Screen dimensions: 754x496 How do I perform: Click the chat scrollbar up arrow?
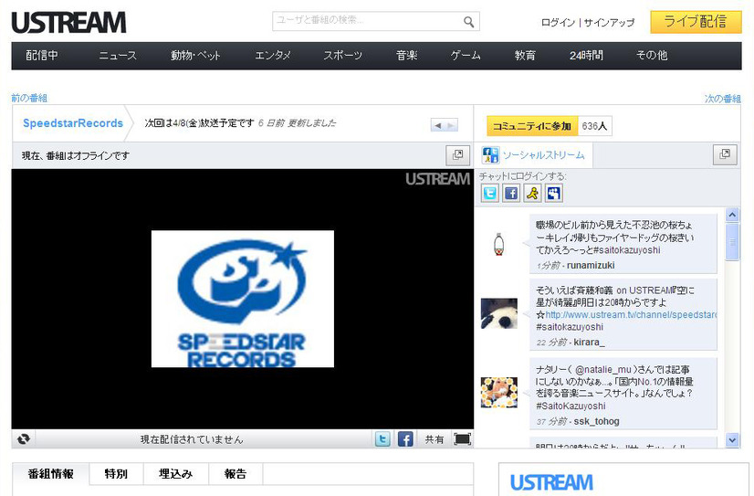click(x=732, y=215)
